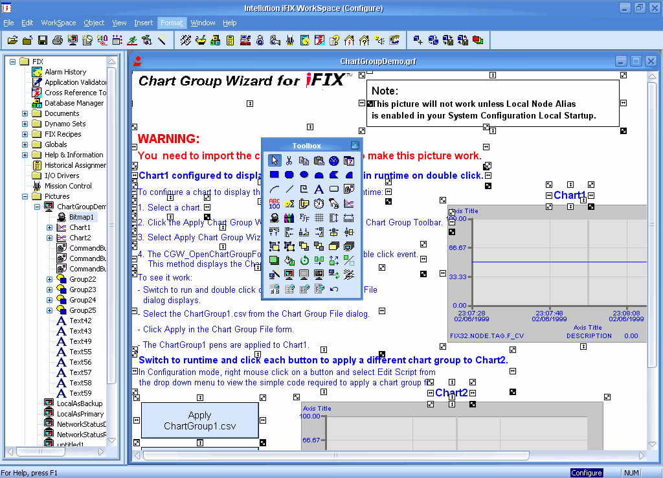Viewport: 663px width, 478px height.
Task: Open the Edit menu
Action: [27, 23]
